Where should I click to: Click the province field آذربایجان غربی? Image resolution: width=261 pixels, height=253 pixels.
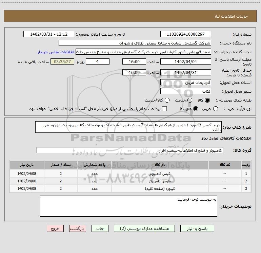pyautogui.click(x=186, y=83)
